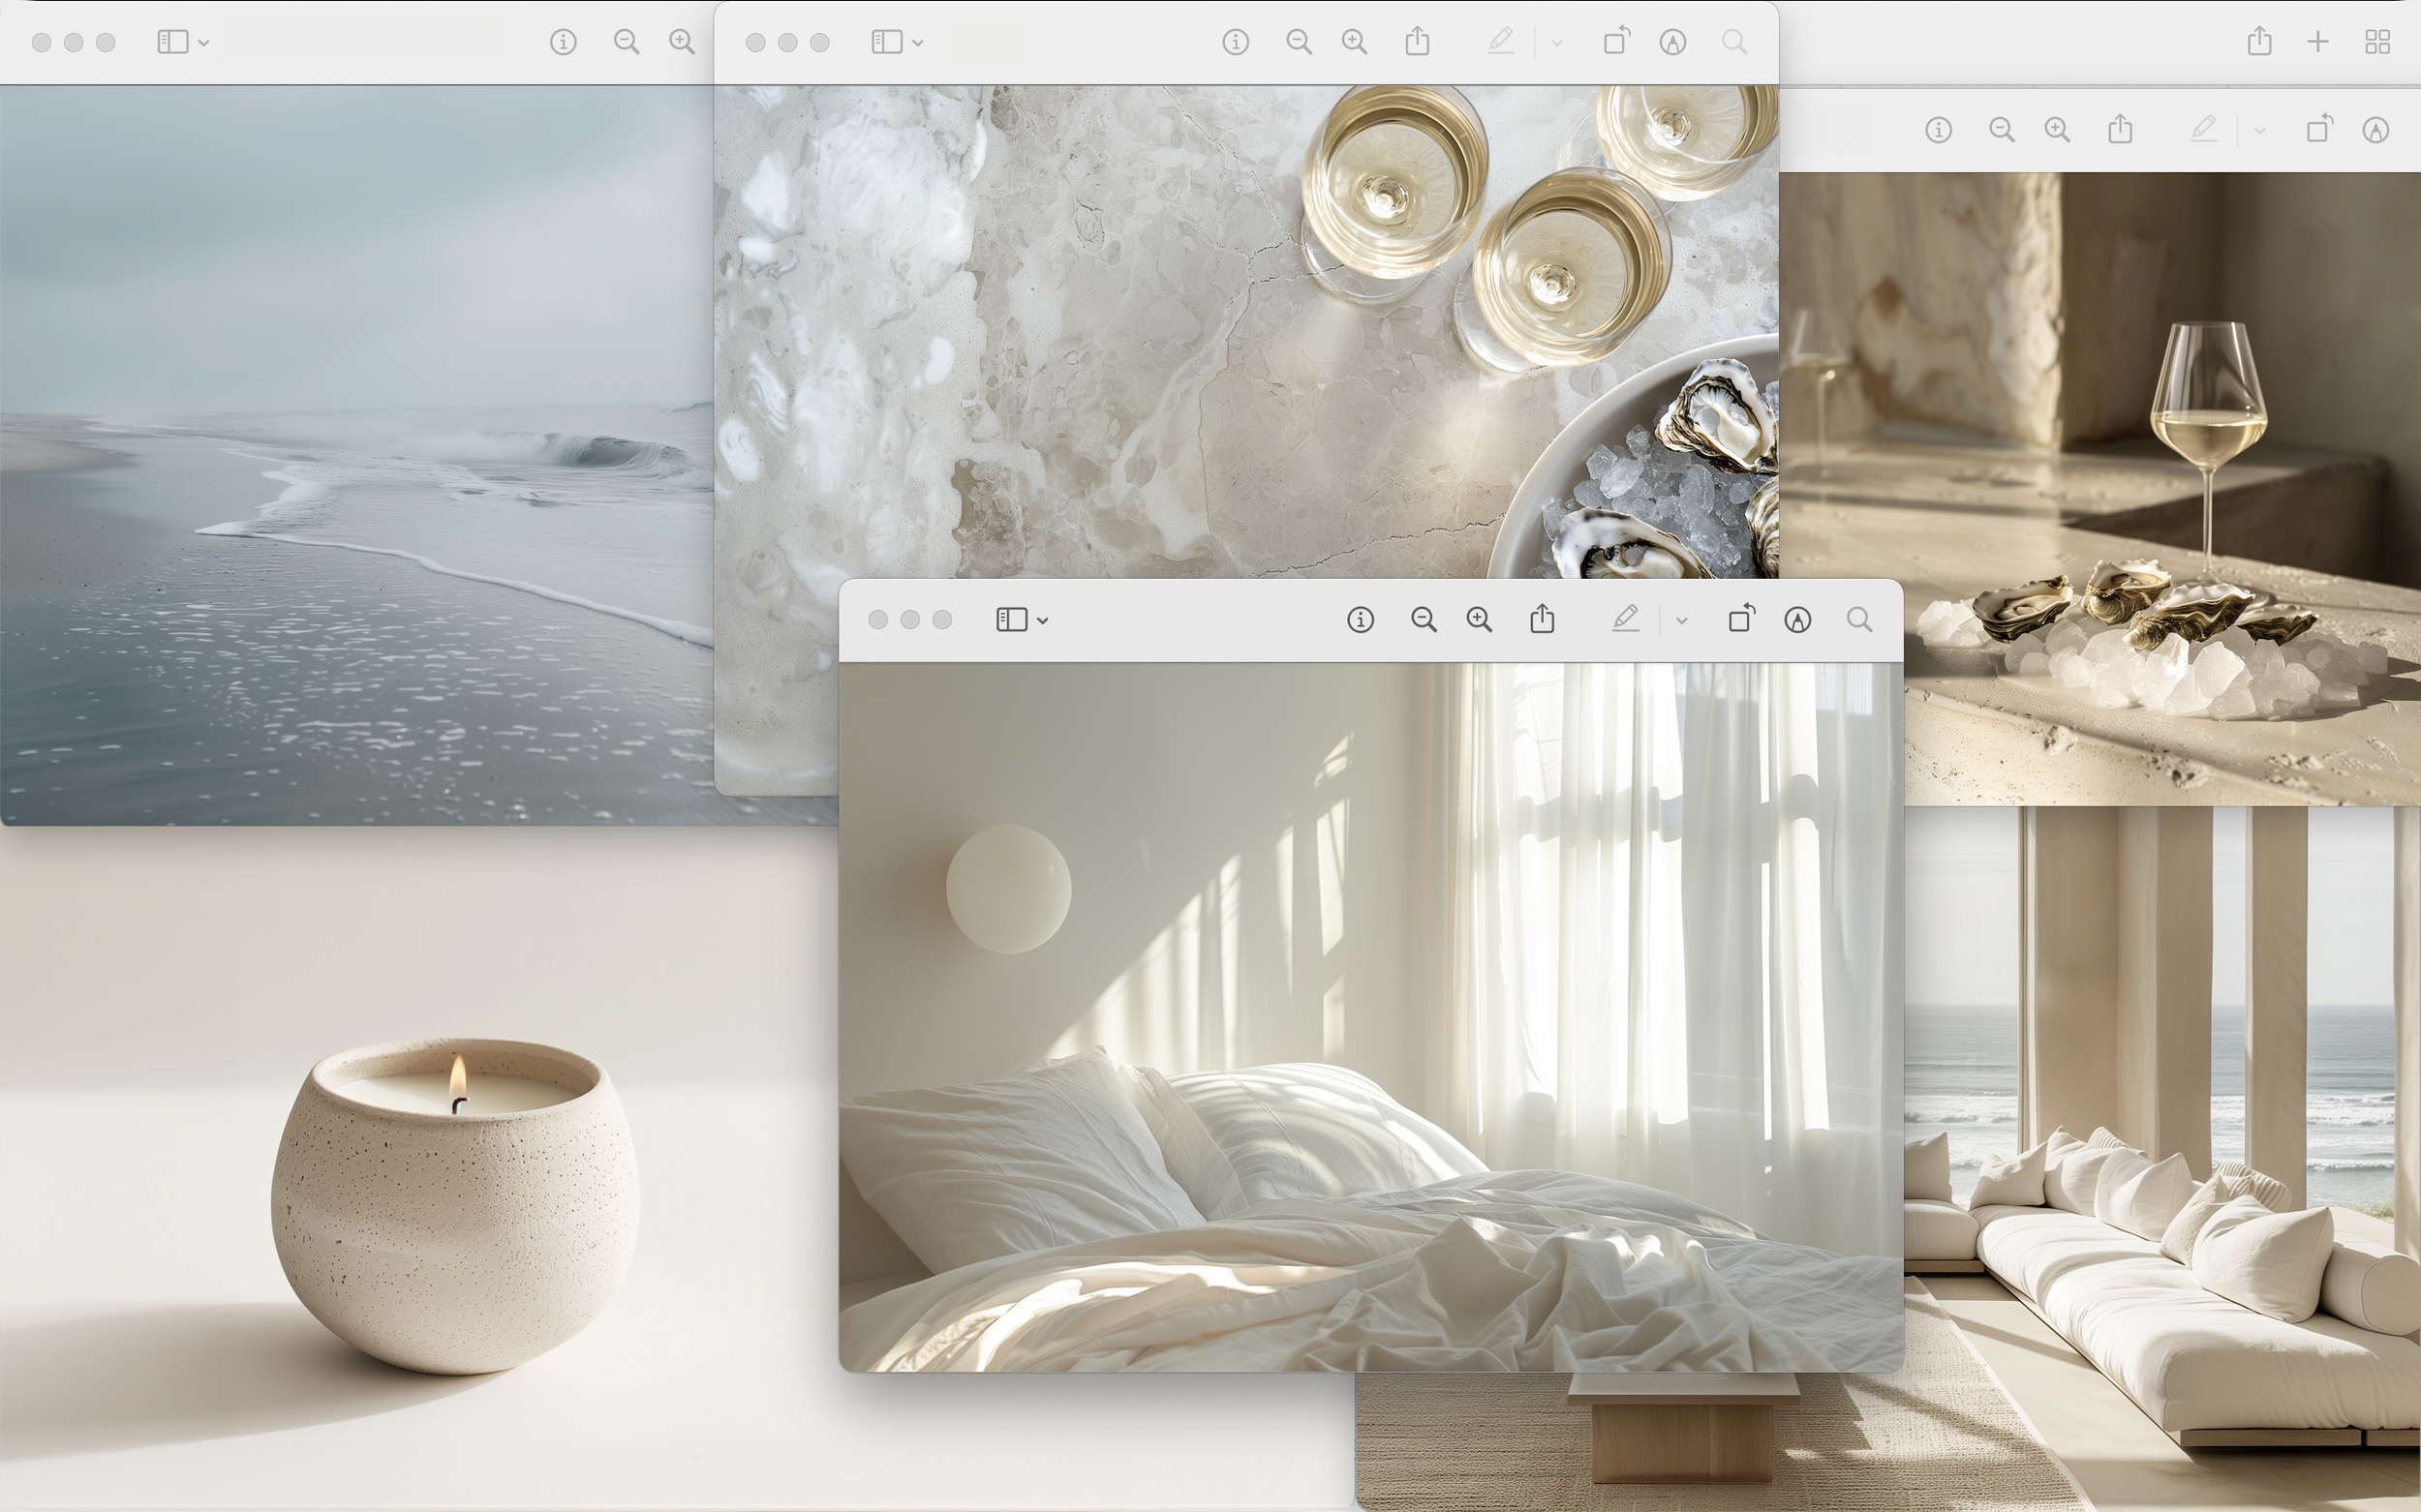This screenshot has height=1512, width=2421.
Task: Expand highlight options chevron in marble oysters window
Action: (1556, 43)
